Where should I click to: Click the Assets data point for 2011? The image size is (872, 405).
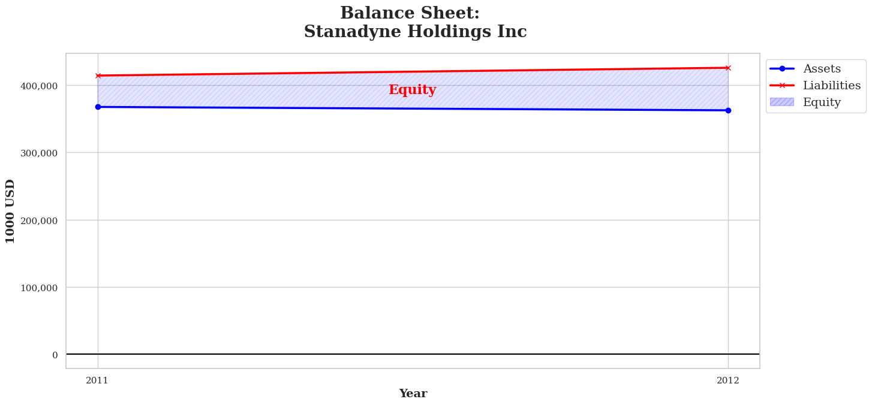pyautogui.click(x=98, y=107)
